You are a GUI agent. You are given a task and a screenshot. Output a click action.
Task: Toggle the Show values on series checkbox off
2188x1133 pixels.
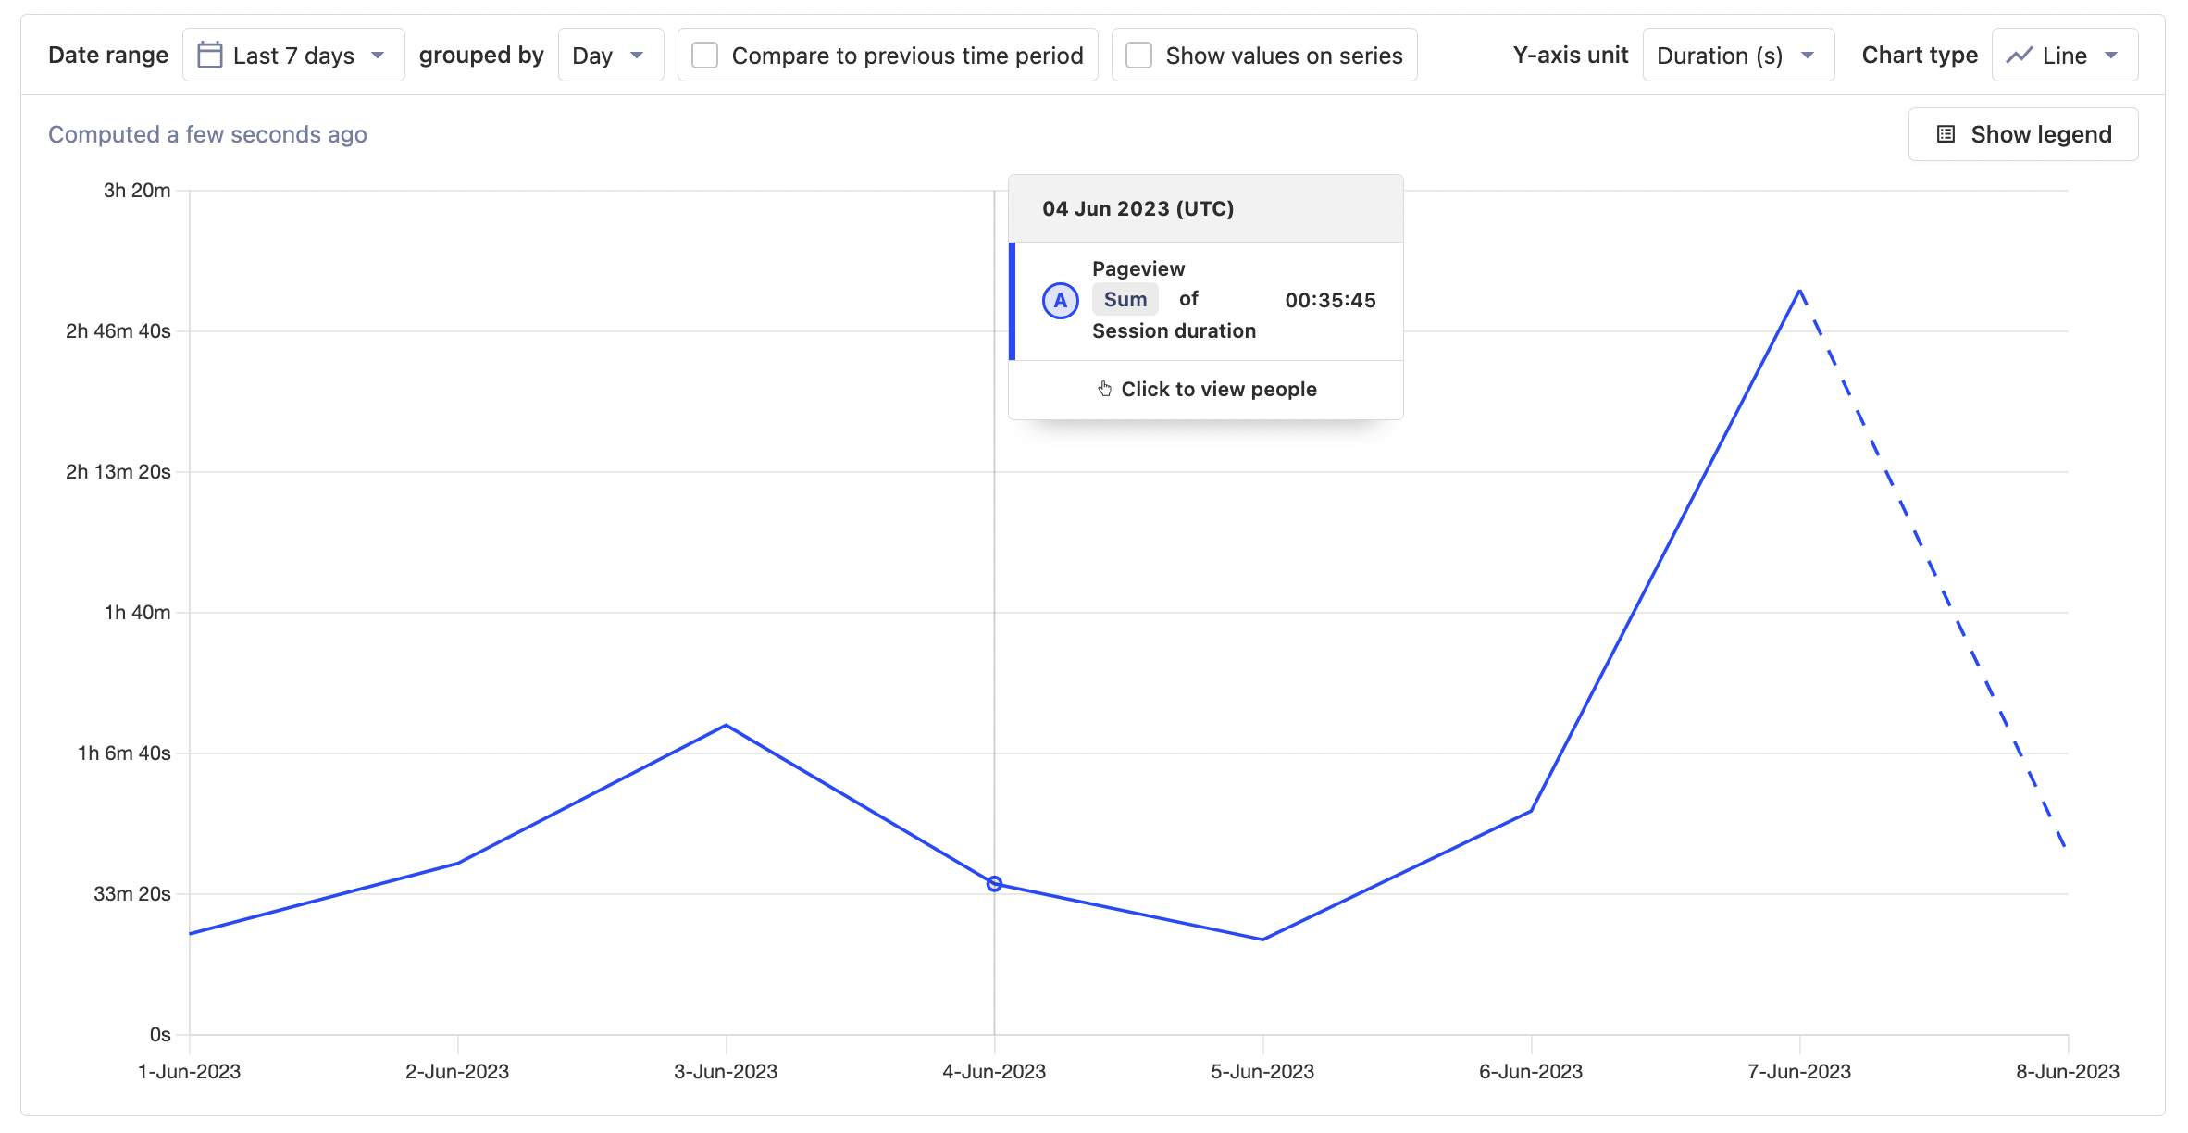[x=1137, y=55]
